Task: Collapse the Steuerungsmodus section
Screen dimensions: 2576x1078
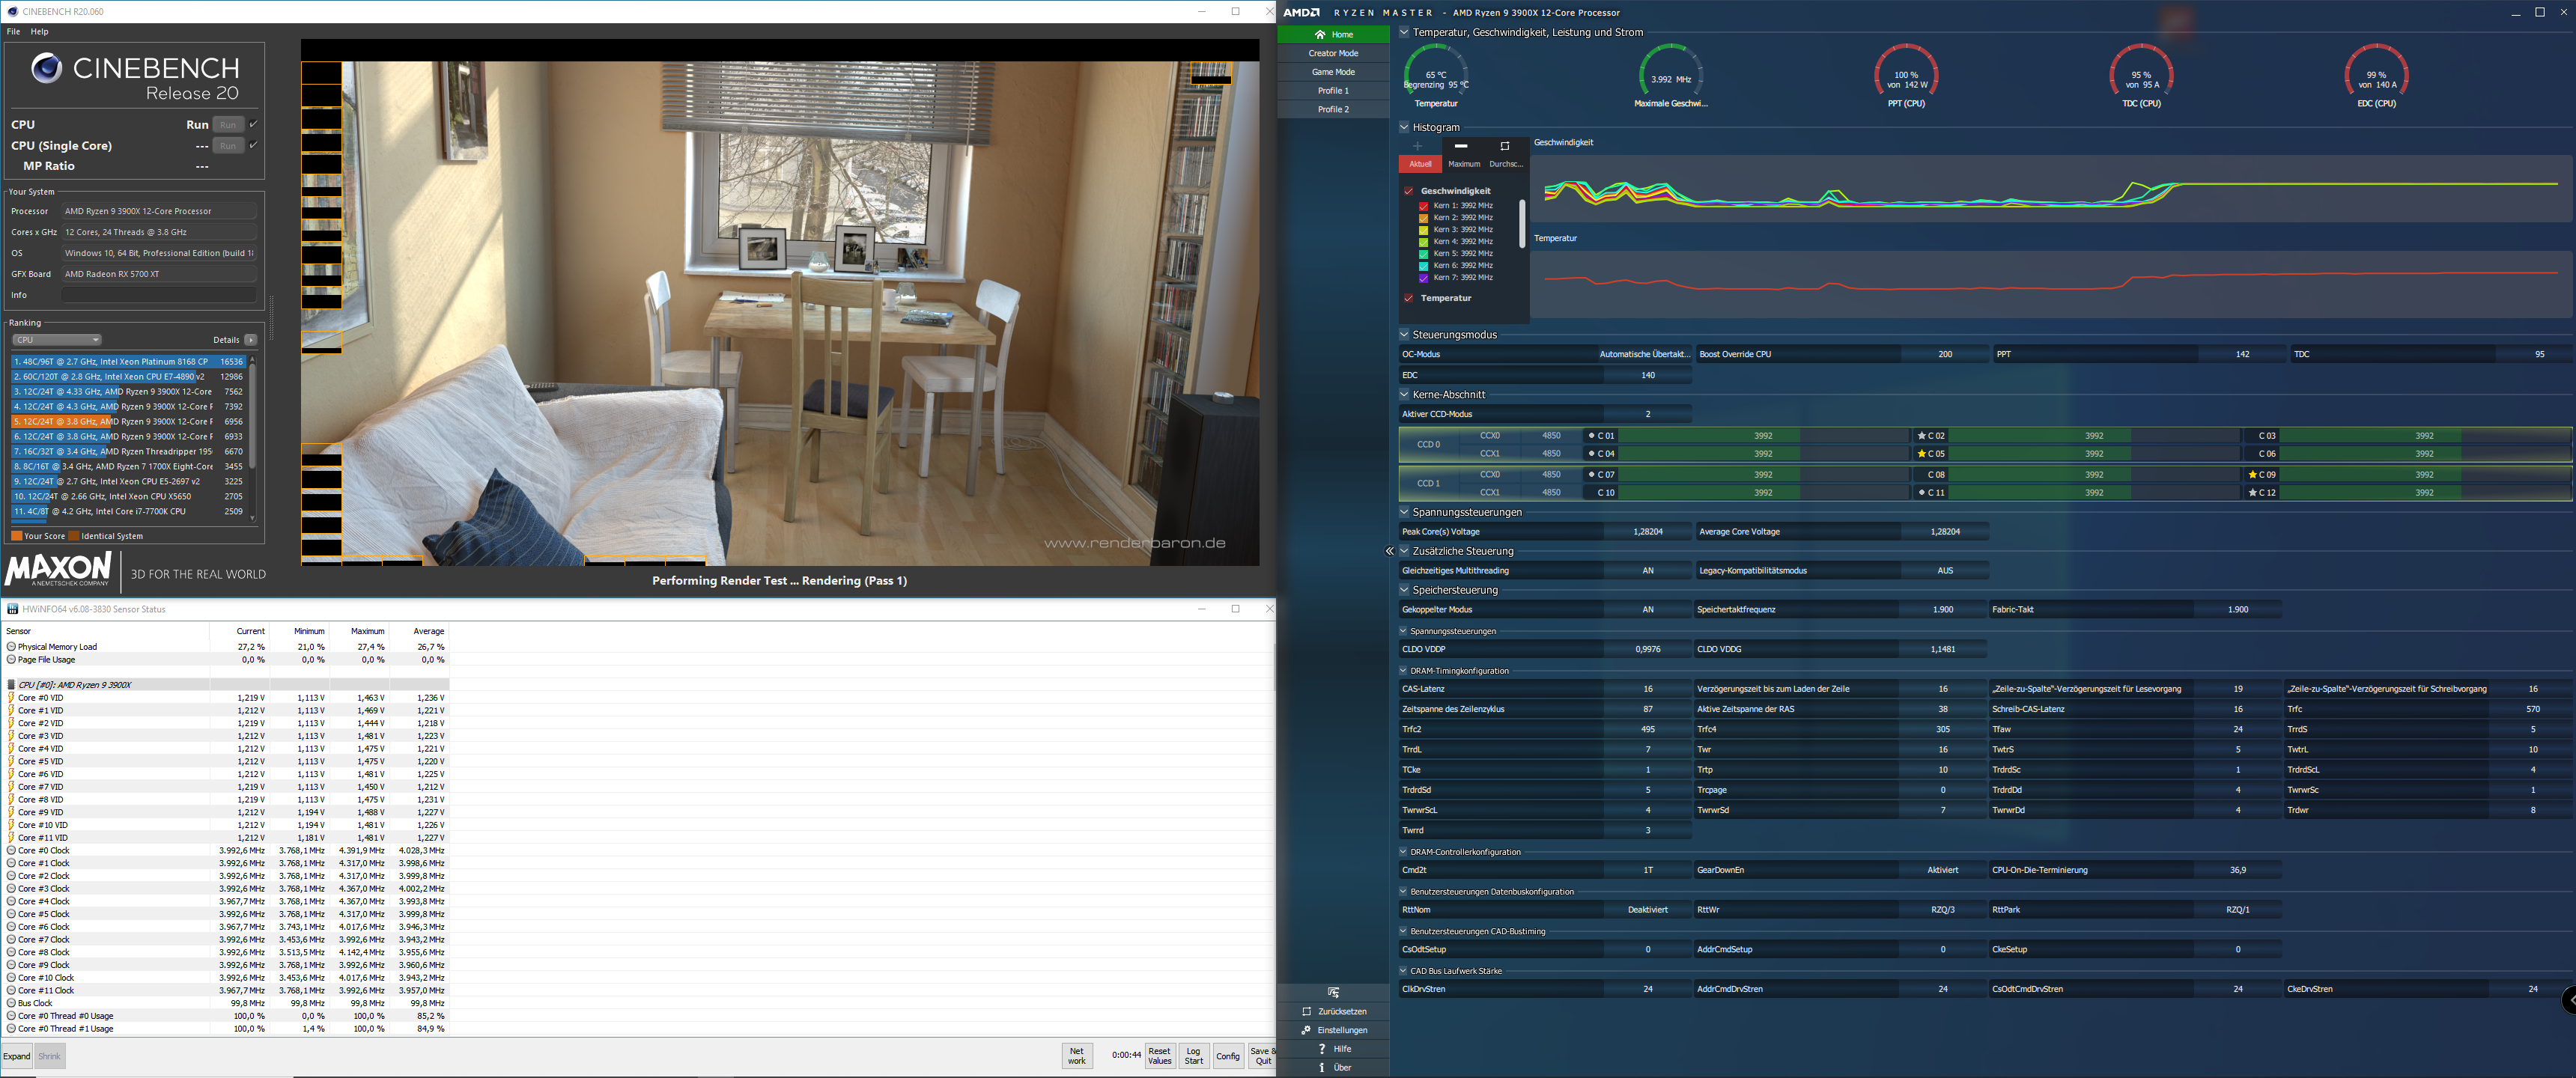Action: (1404, 335)
